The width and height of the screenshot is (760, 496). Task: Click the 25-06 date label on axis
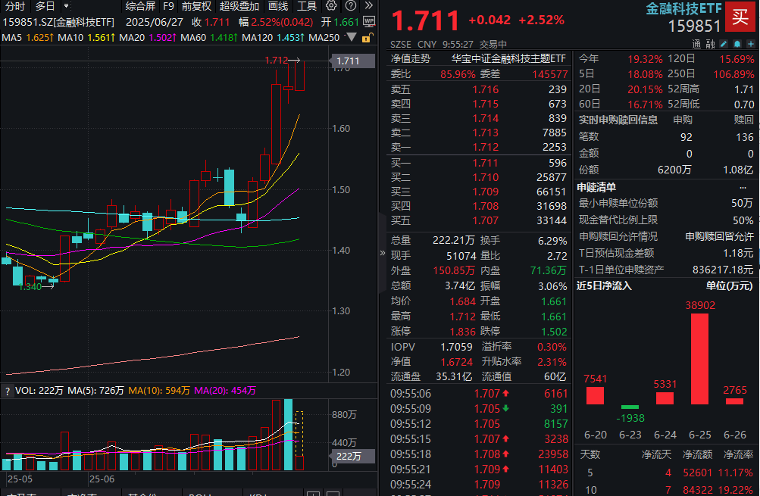click(102, 479)
